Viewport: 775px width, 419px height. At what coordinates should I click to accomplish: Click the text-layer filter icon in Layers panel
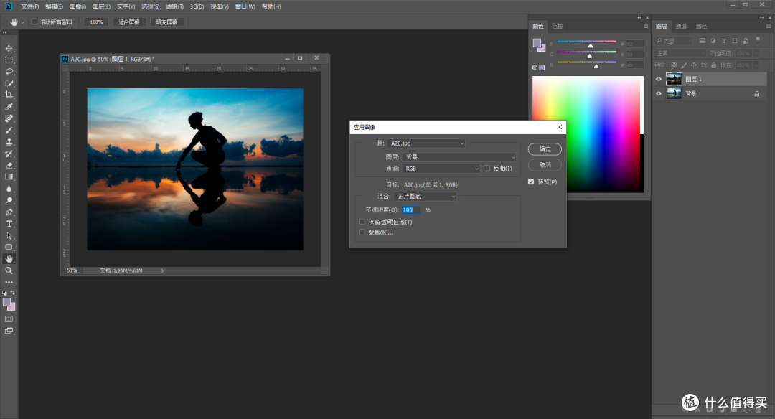coord(724,41)
